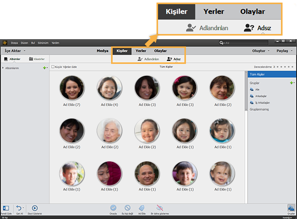
Task: Show named people via Adlandırılan icon
Action: (x=140, y=59)
